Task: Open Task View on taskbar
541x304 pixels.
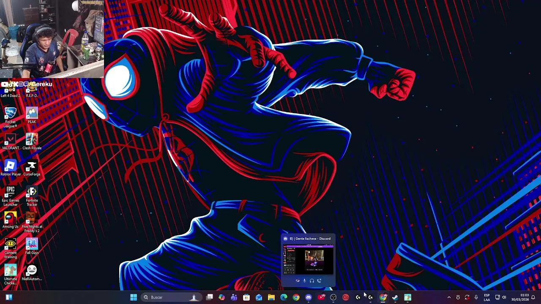Action: [209, 297]
